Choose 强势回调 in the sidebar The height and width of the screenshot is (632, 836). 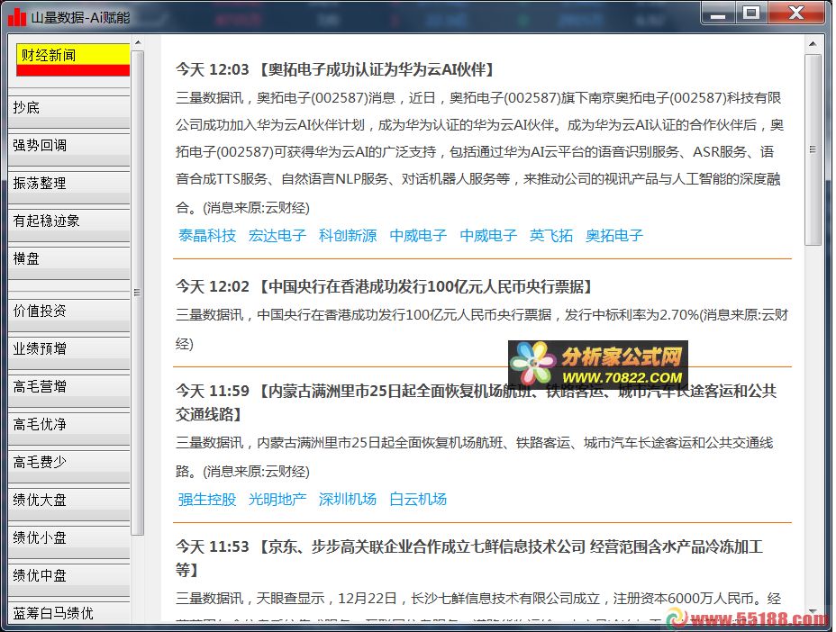68,150
